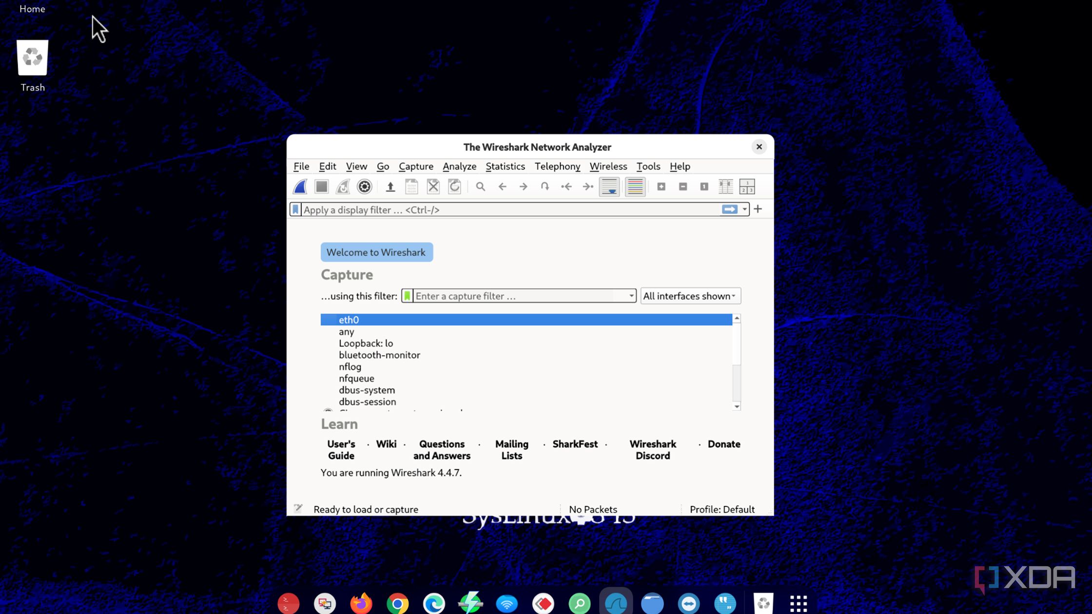Screen dimensions: 1092x614
Task: Open the Telephony menu
Action: point(557,166)
